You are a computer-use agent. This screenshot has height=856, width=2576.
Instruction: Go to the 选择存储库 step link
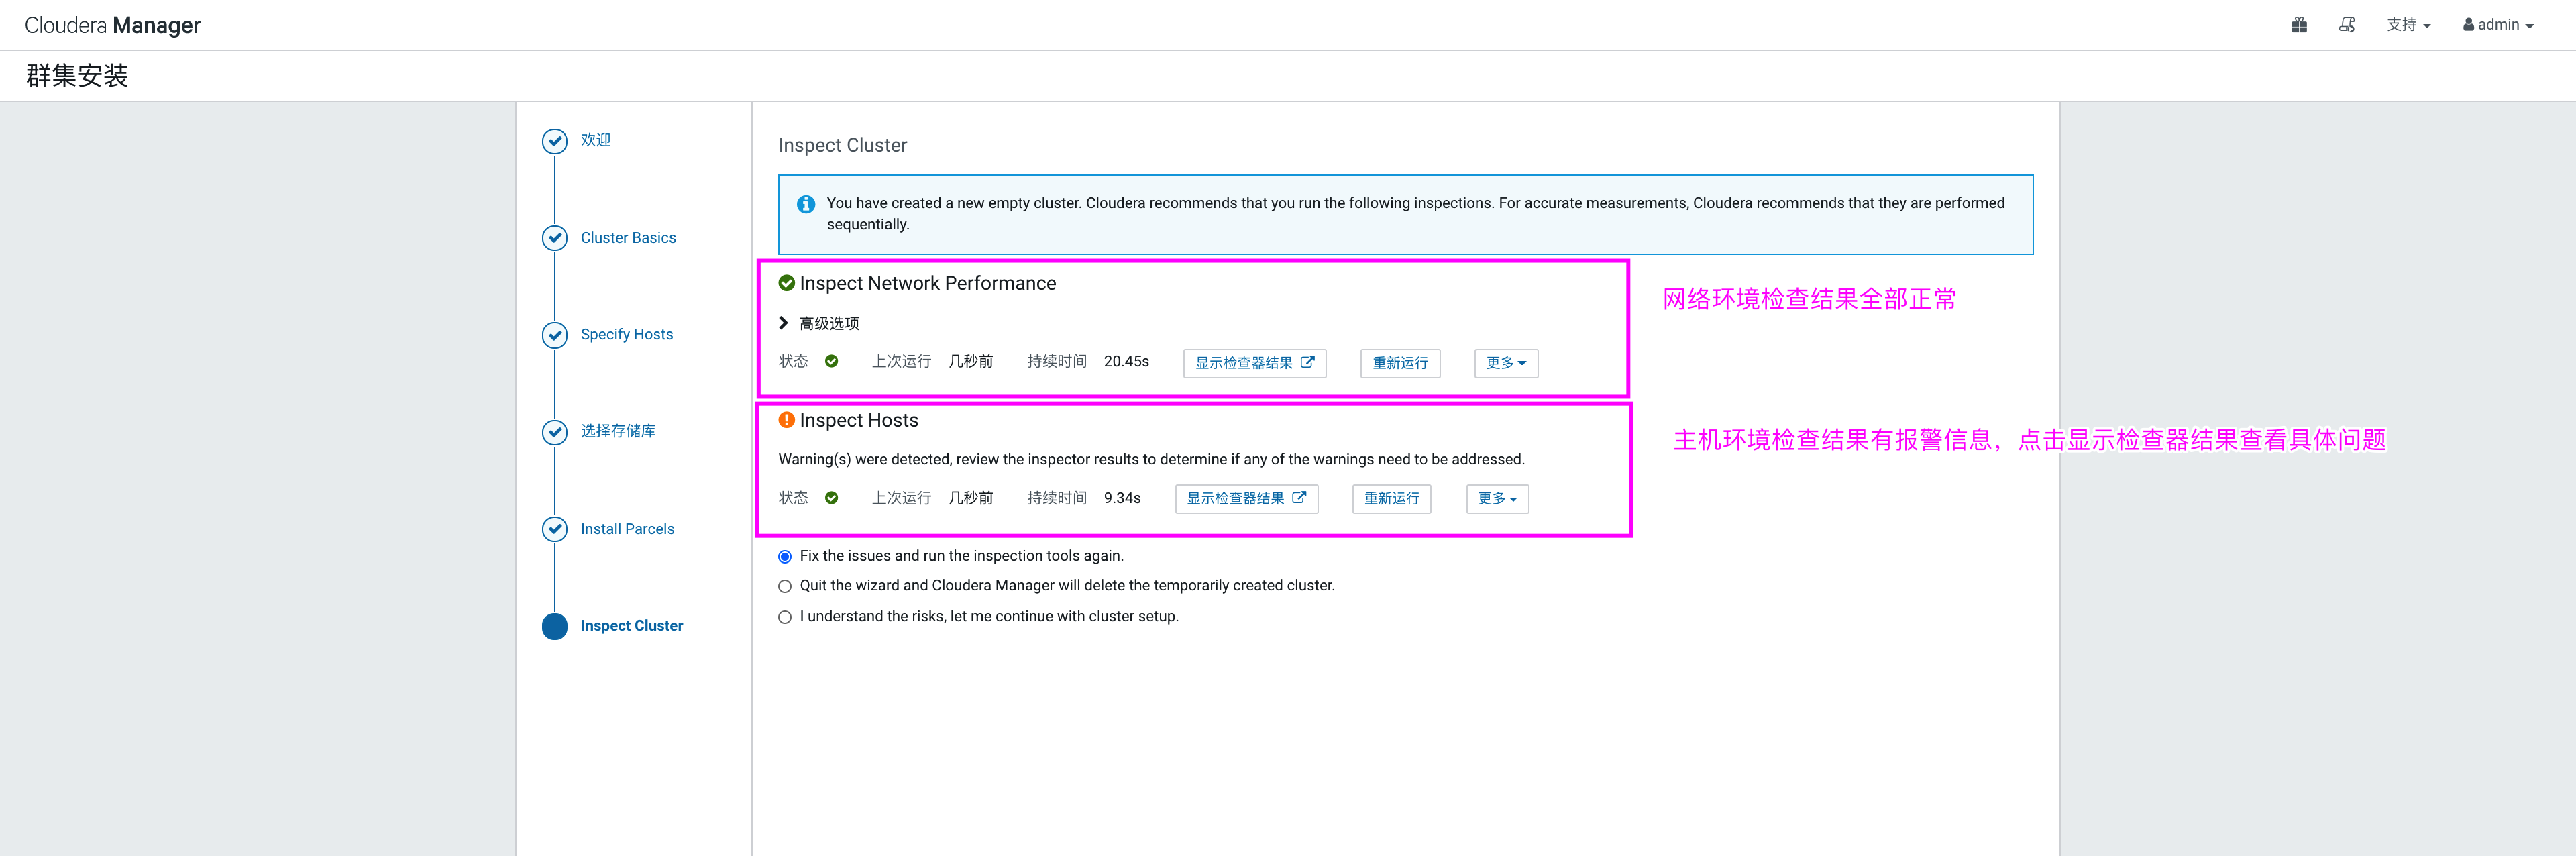(x=618, y=431)
